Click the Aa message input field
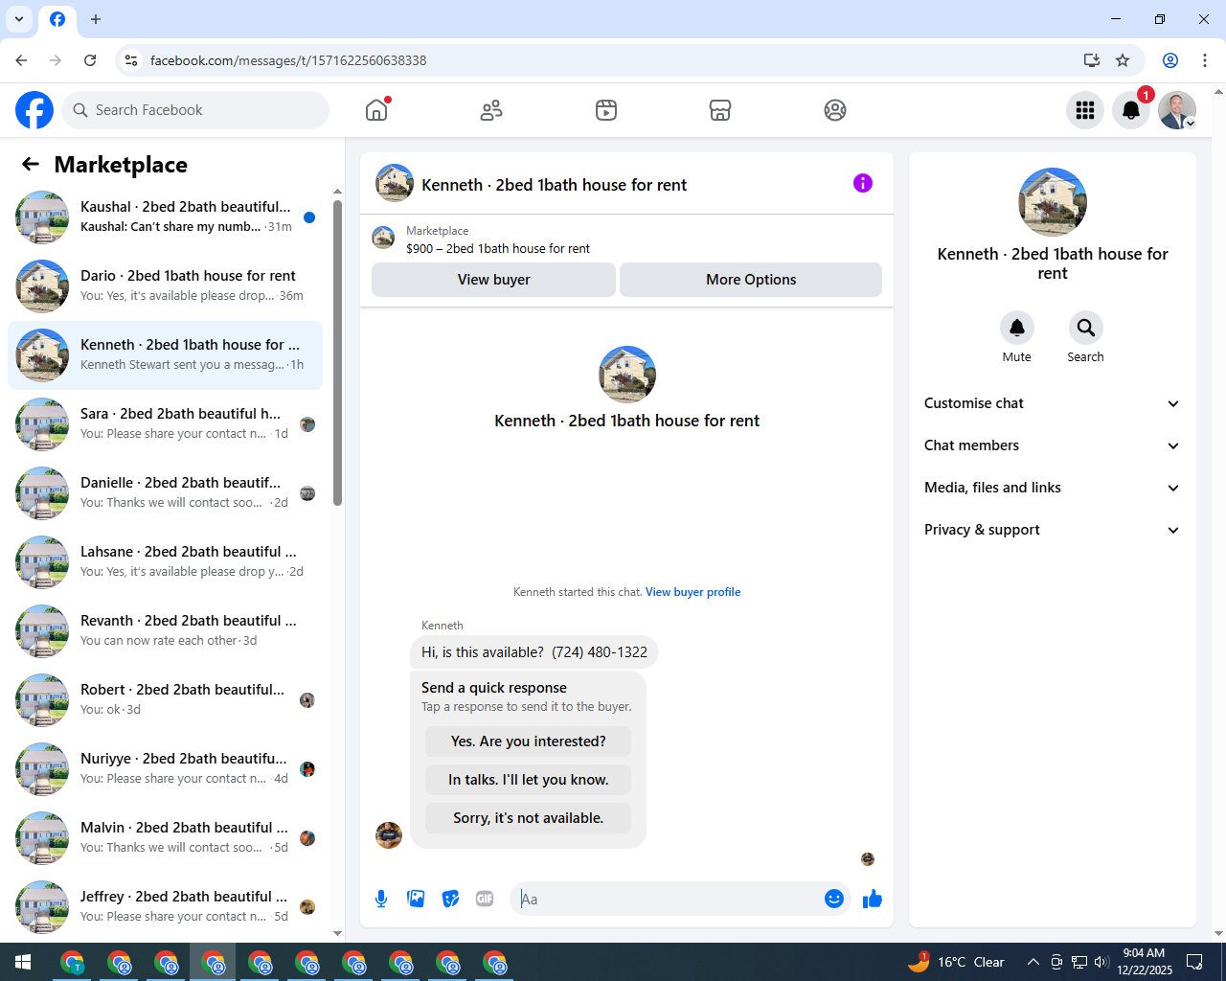 coord(666,899)
